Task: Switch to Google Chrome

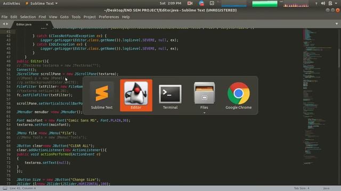Action: pyautogui.click(x=239, y=95)
